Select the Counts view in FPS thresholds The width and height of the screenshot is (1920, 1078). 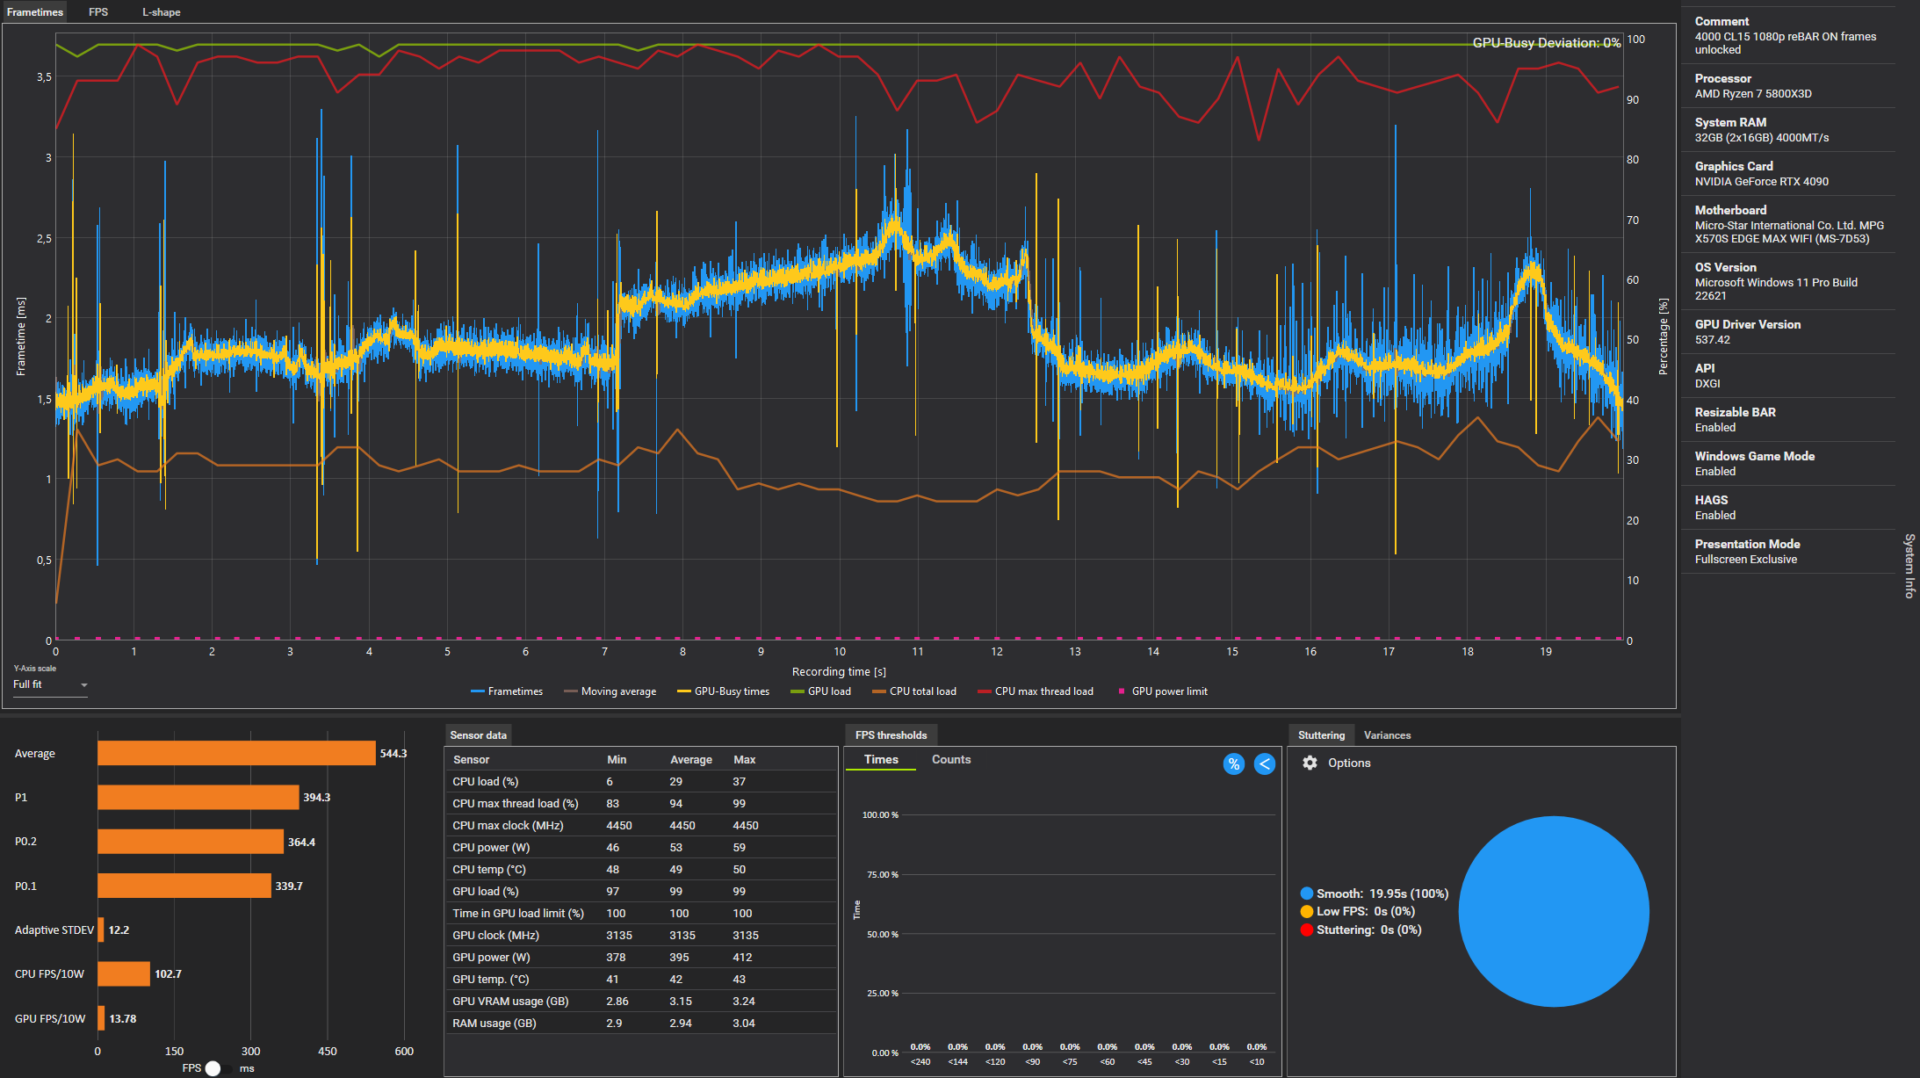(x=950, y=759)
